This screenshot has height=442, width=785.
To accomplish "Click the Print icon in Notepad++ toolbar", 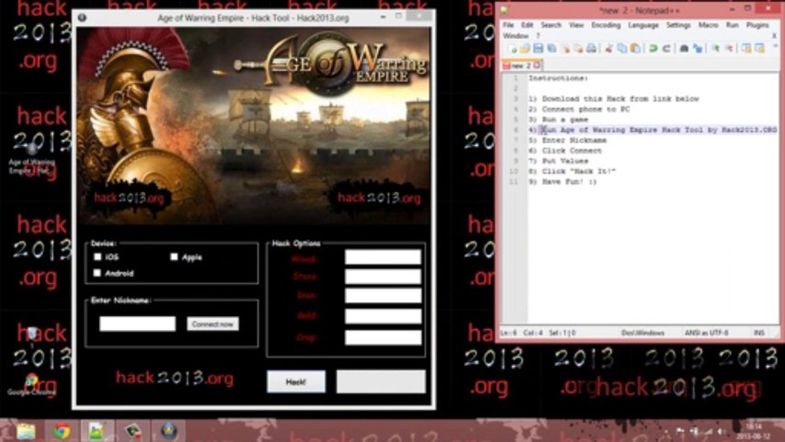I will [591, 48].
